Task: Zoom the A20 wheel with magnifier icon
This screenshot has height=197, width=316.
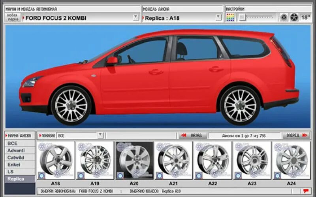Action: pyautogui.click(x=120, y=176)
